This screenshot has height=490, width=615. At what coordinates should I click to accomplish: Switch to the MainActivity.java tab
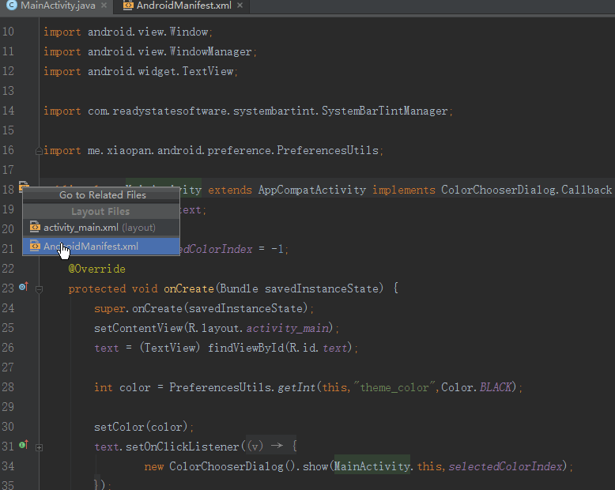58,6
